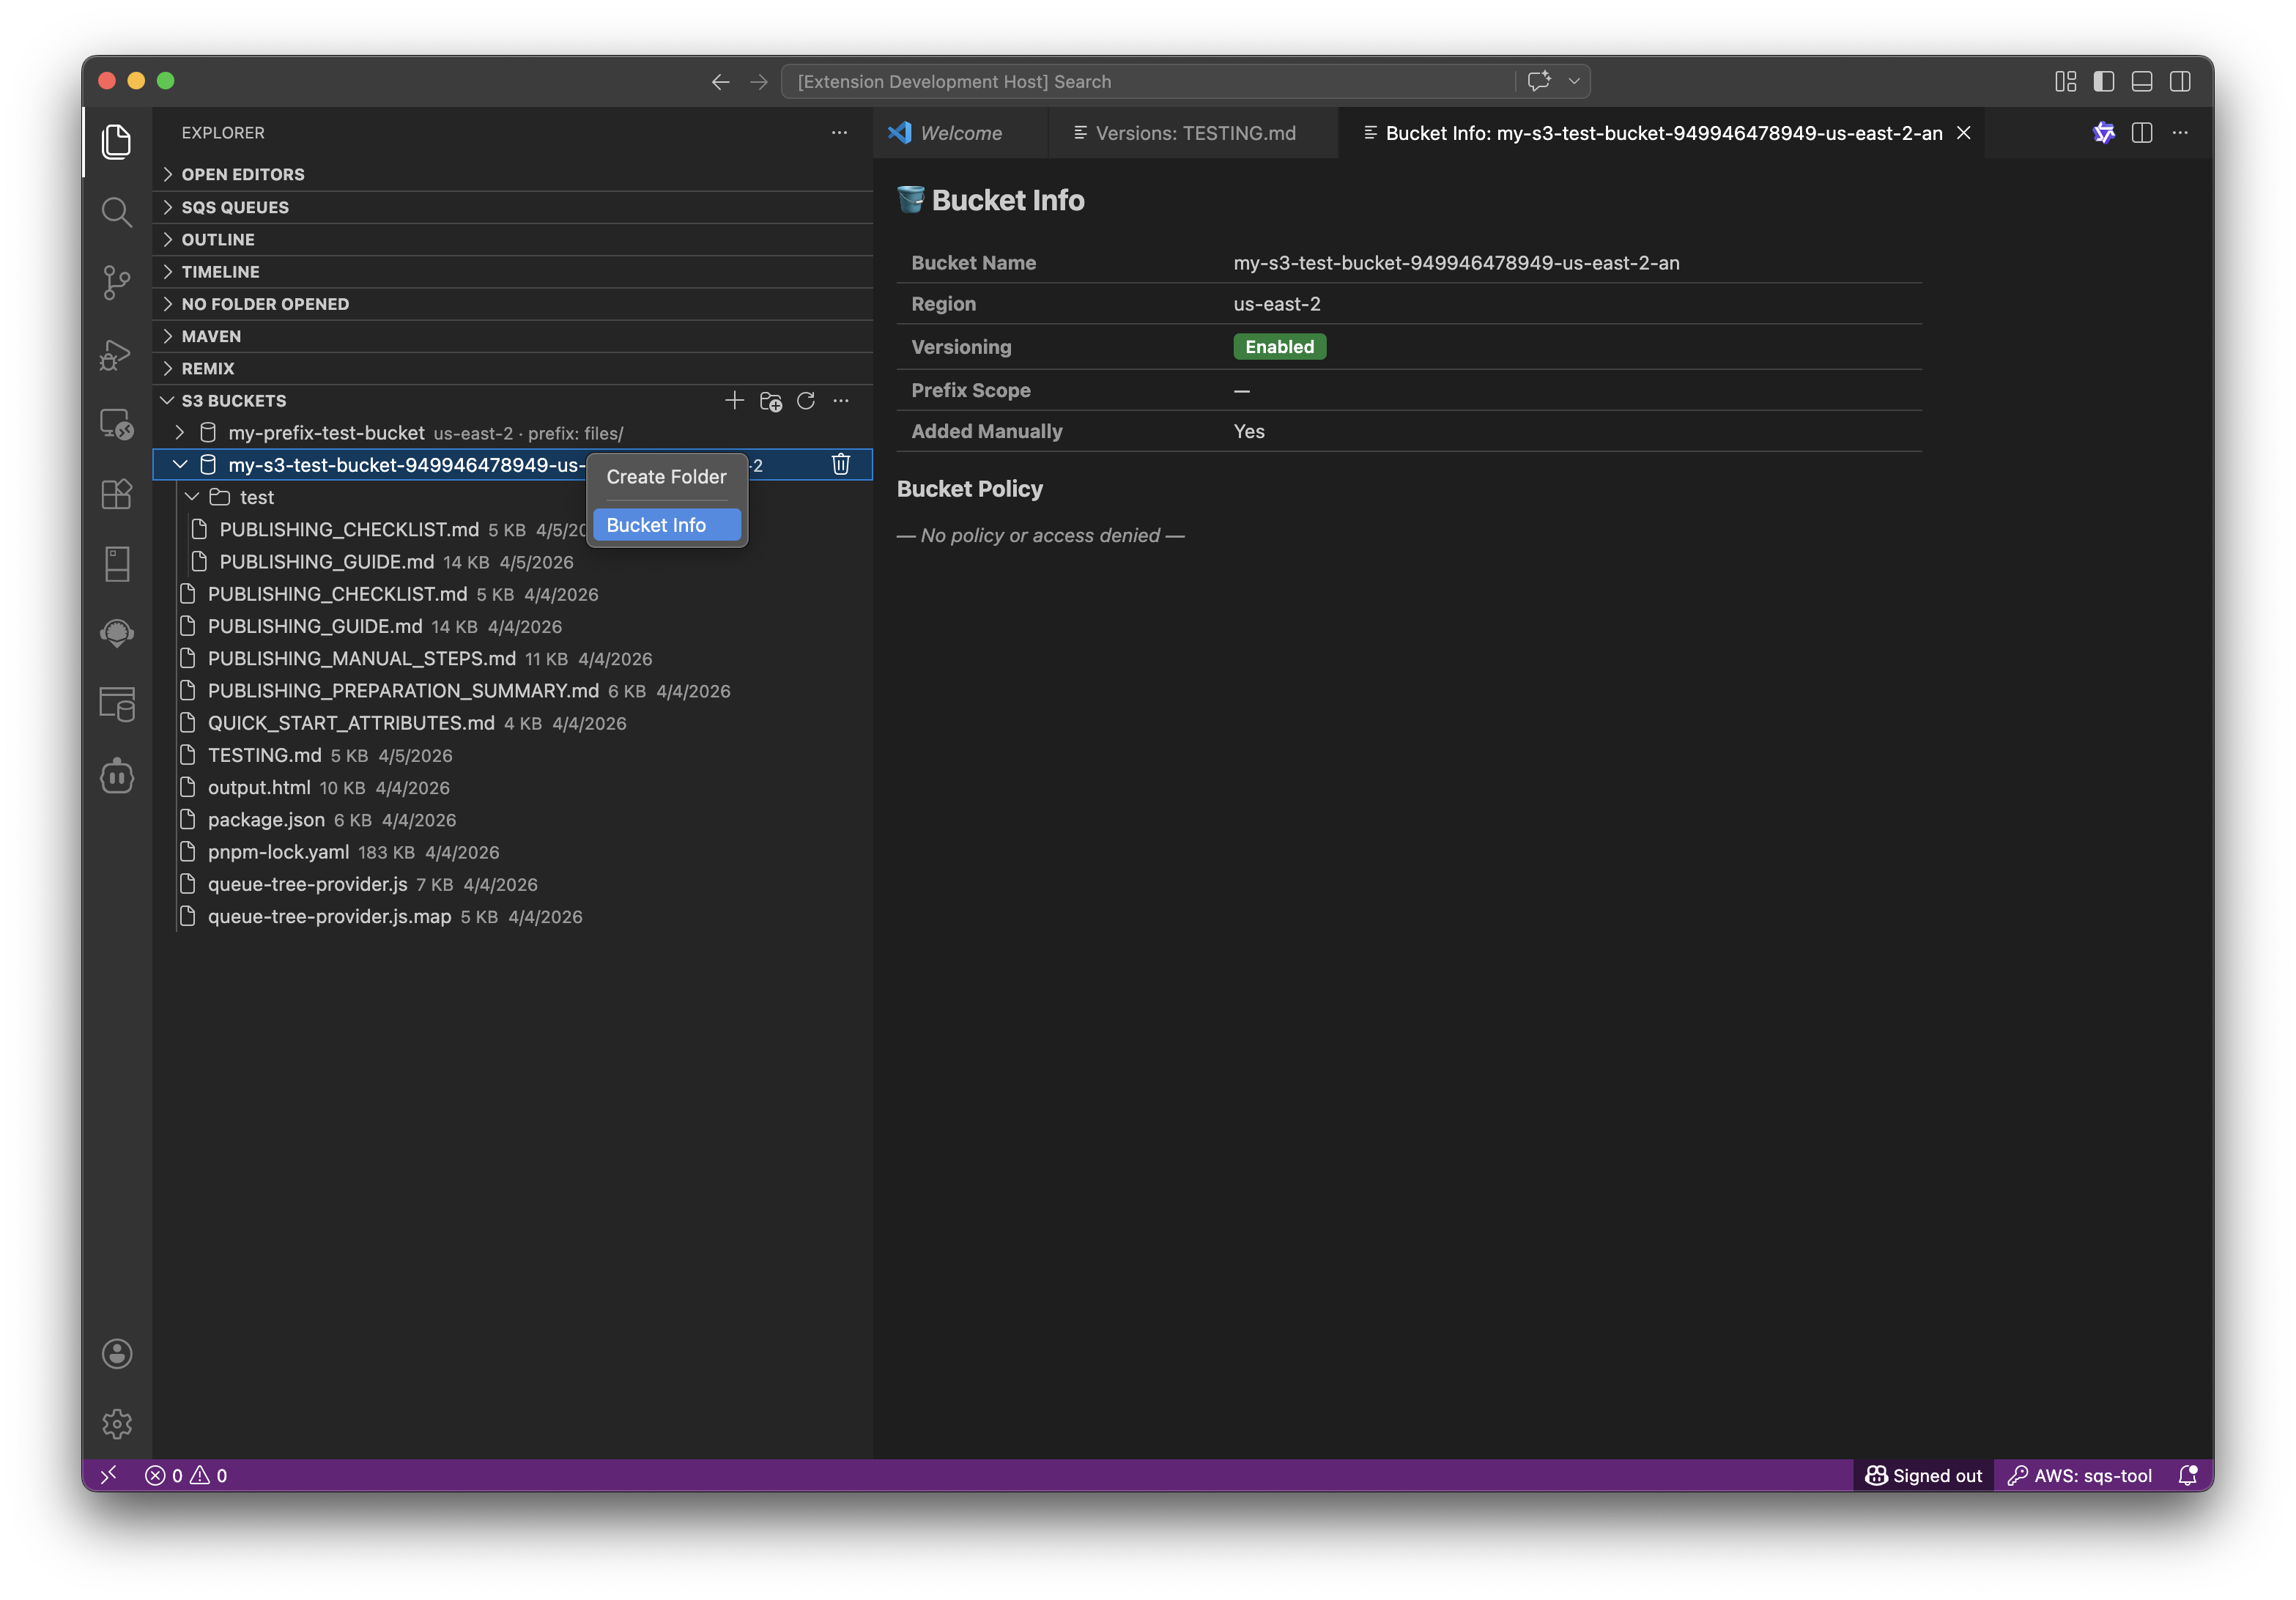Select the Bucket Info tab

coord(1662,133)
